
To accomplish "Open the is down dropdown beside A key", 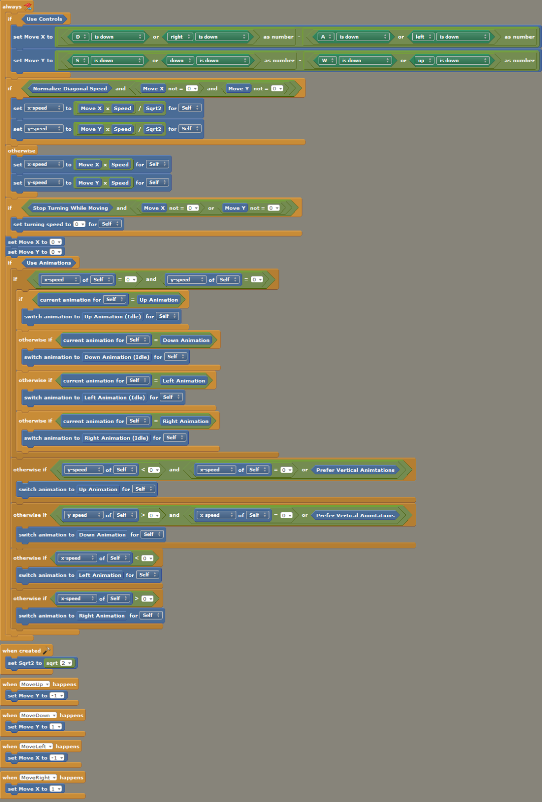I will 363,37.
